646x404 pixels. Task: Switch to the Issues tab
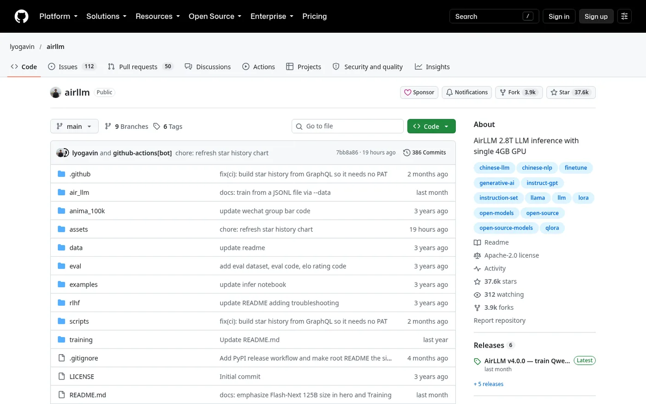(x=72, y=66)
